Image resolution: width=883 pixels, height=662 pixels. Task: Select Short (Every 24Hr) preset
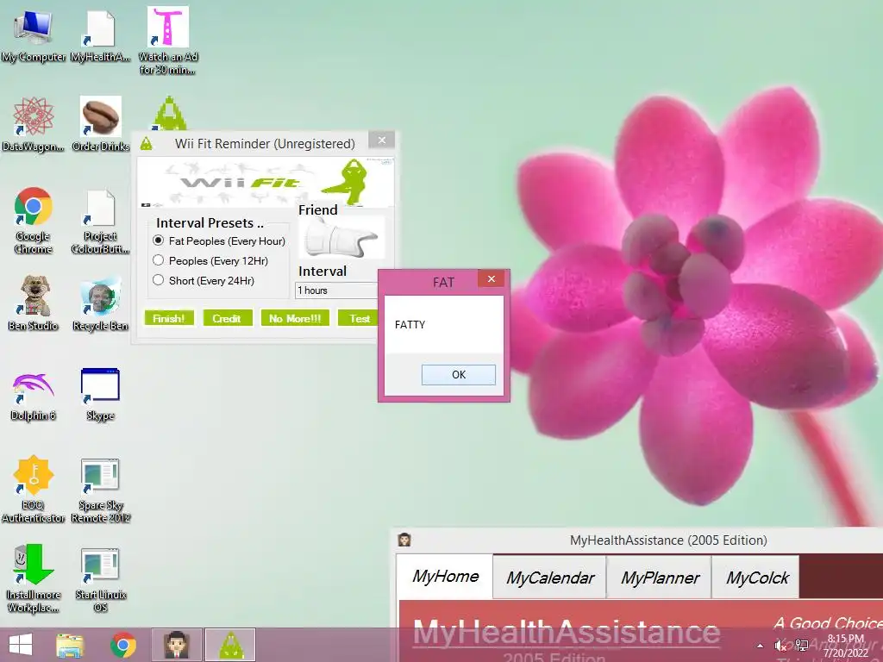(x=204, y=280)
